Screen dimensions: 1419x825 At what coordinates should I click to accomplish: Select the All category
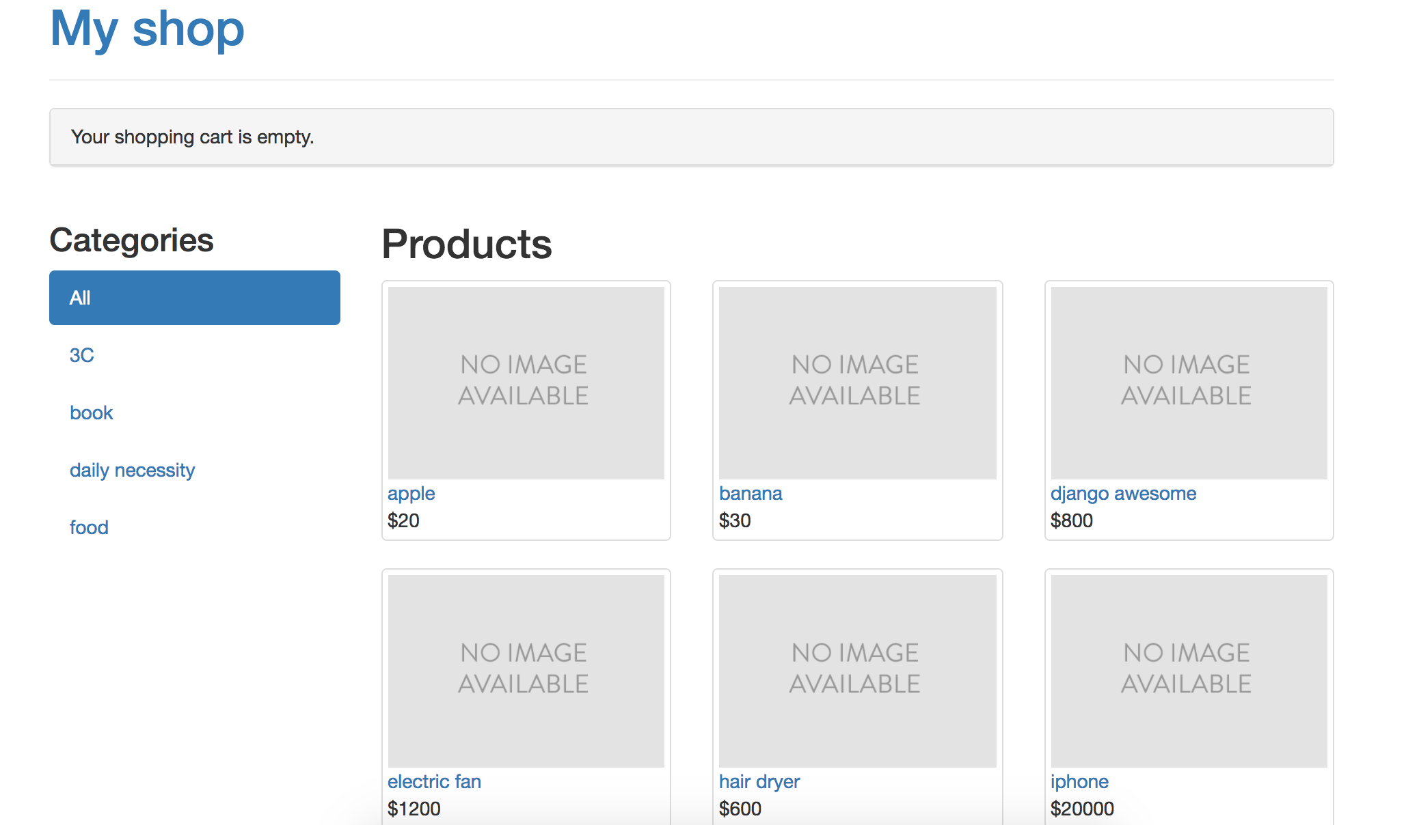(194, 298)
